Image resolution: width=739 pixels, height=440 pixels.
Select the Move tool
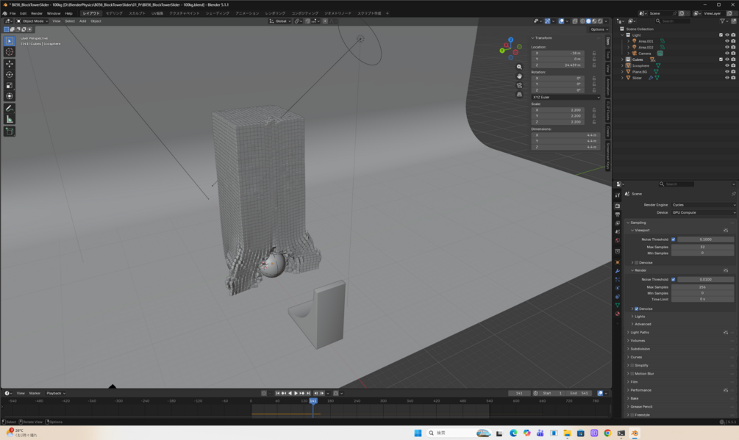(x=10, y=63)
